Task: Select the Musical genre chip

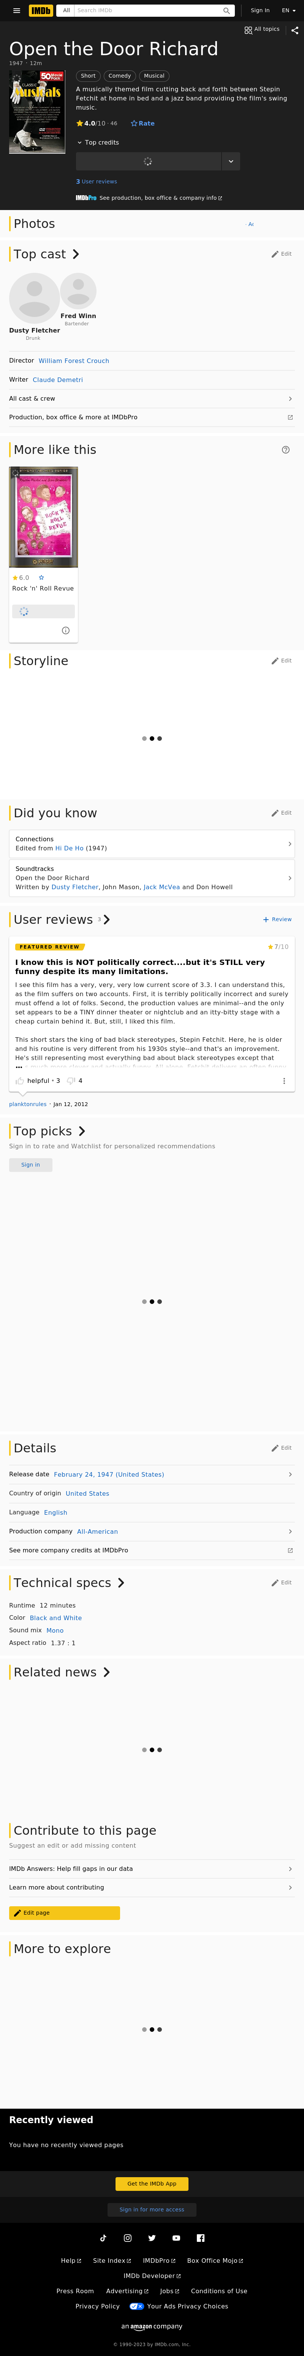Action: (154, 76)
